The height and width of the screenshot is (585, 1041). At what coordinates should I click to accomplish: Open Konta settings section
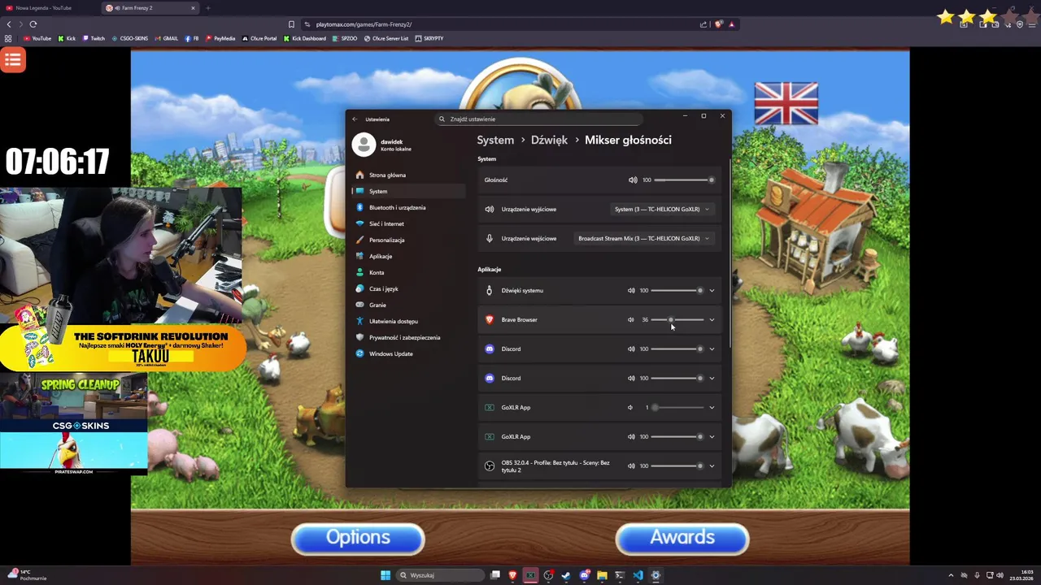point(409,272)
